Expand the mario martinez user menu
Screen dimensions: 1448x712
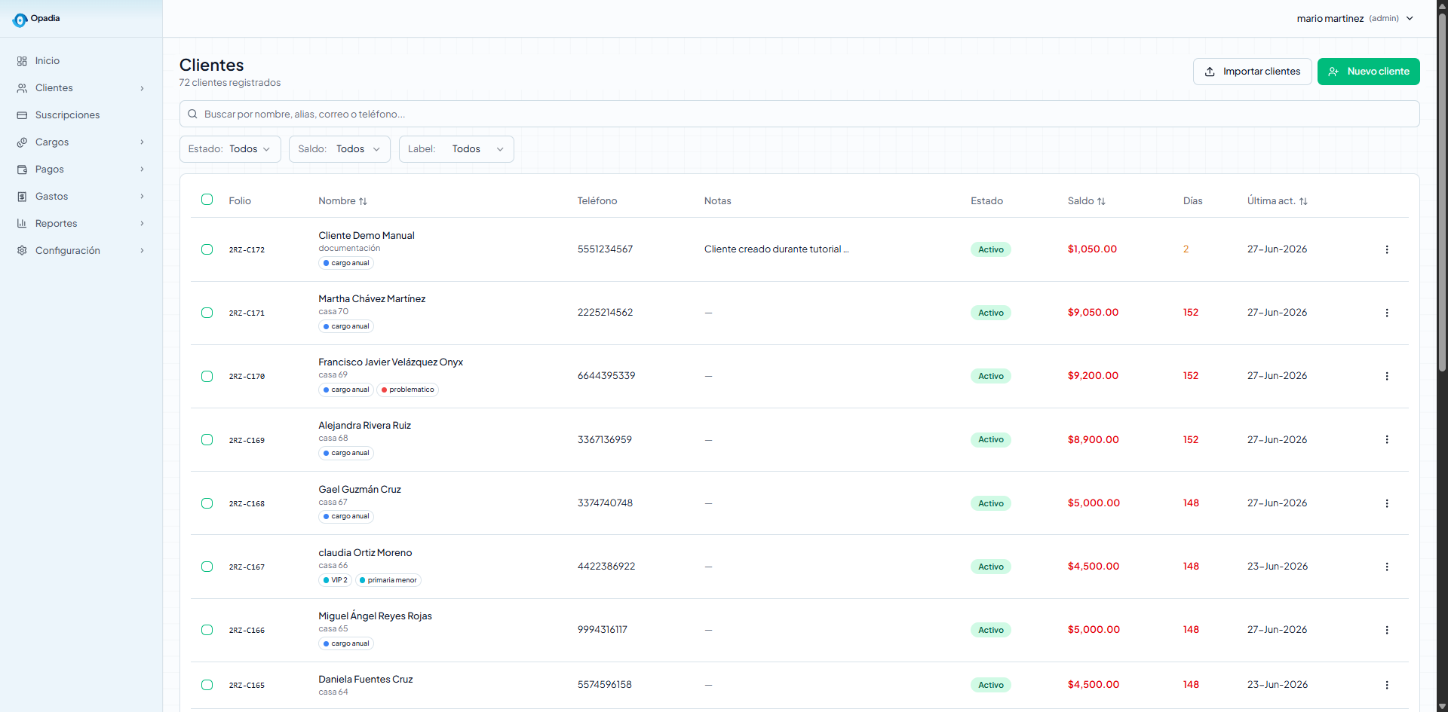click(1355, 18)
